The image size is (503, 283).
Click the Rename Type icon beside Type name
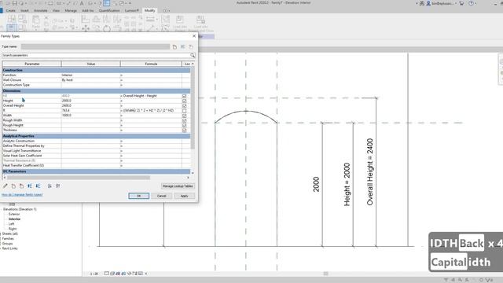(183, 47)
